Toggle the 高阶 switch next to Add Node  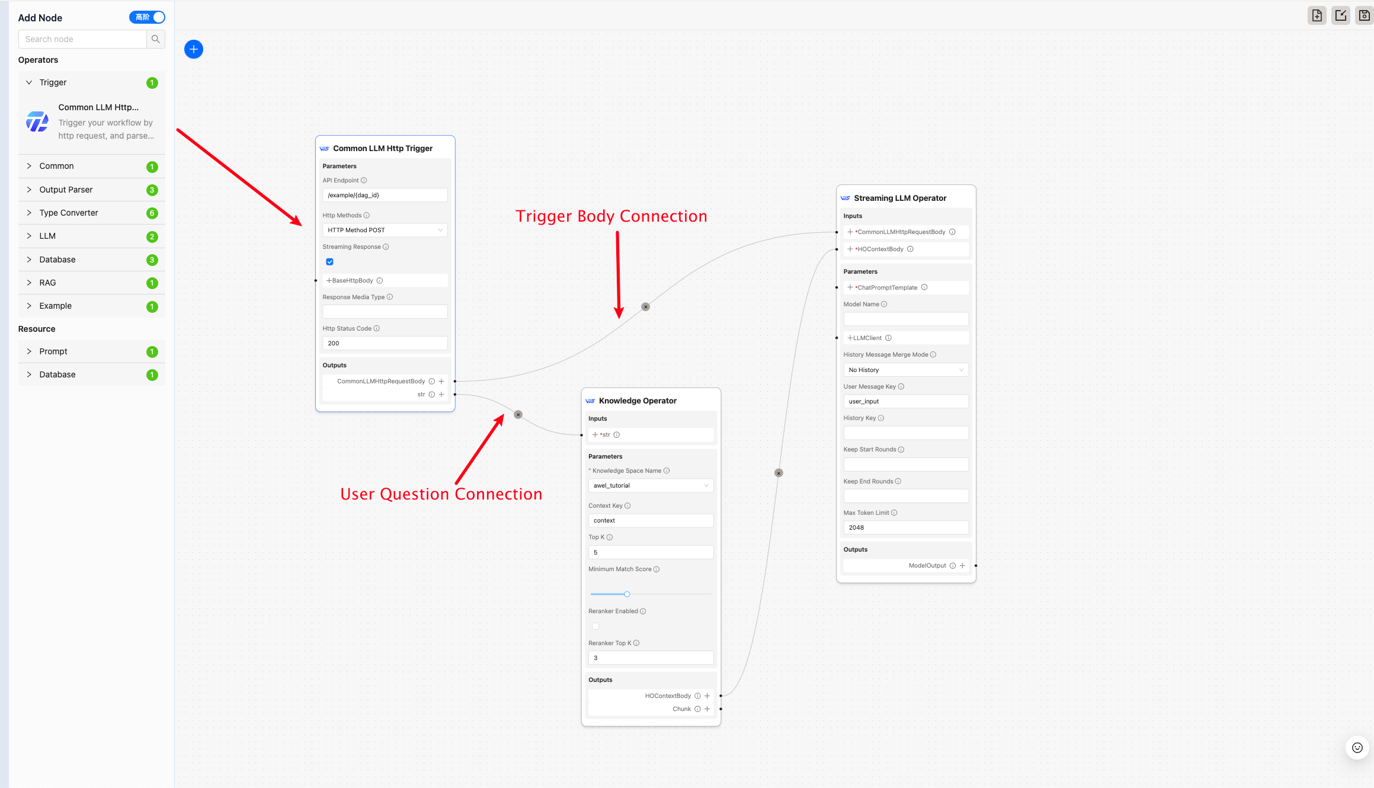(x=147, y=17)
